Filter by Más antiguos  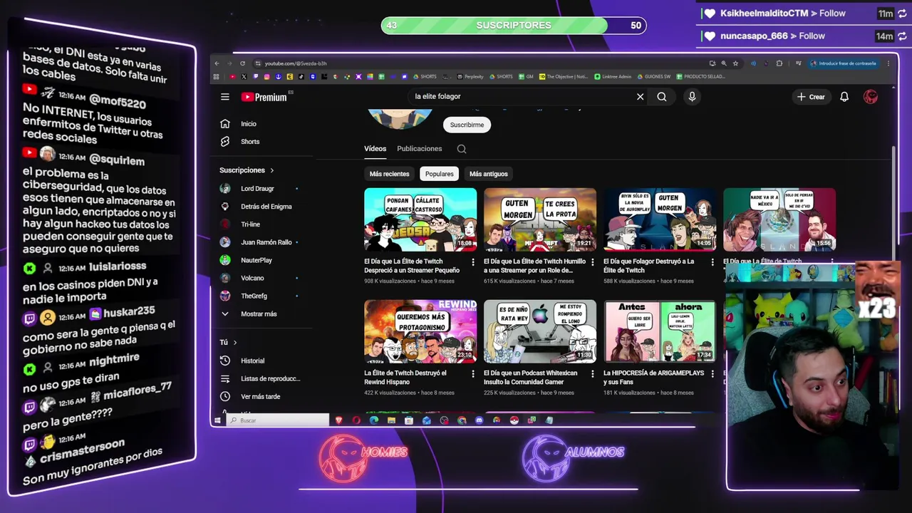(488, 174)
